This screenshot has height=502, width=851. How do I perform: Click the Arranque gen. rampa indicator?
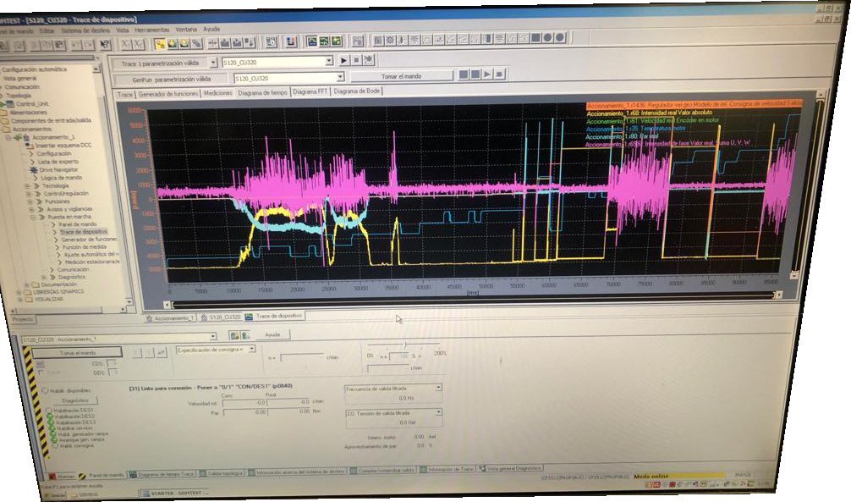54,440
